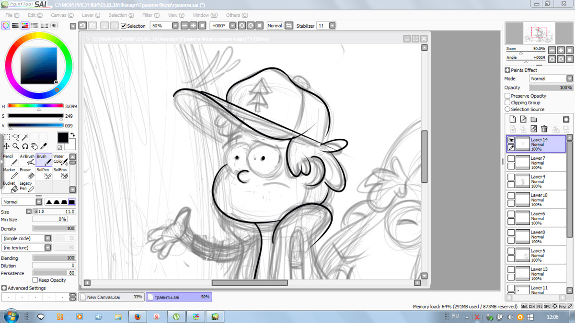This screenshot has height=323, width=575.
Task: Open the File menu
Action: 12,15
